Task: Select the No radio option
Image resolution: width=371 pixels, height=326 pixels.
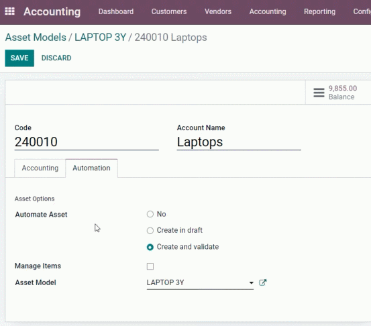Action: pos(150,214)
